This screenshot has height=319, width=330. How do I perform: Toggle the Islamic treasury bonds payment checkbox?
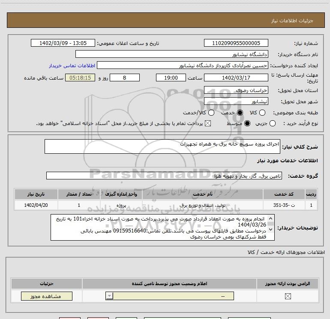pyautogui.click(x=208, y=123)
